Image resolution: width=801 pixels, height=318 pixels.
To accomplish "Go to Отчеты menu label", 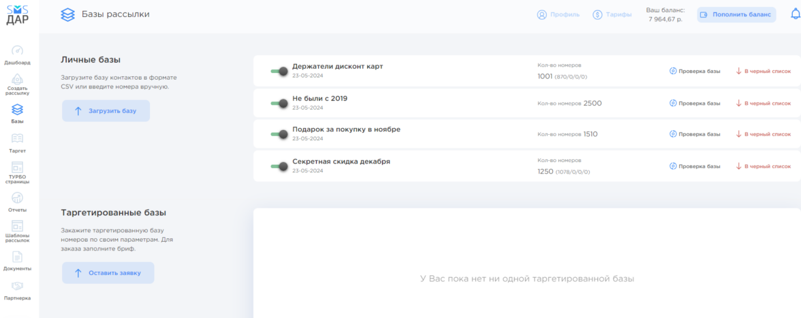I will coord(17,210).
